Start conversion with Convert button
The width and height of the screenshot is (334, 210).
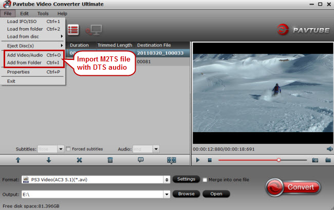[293, 187]
